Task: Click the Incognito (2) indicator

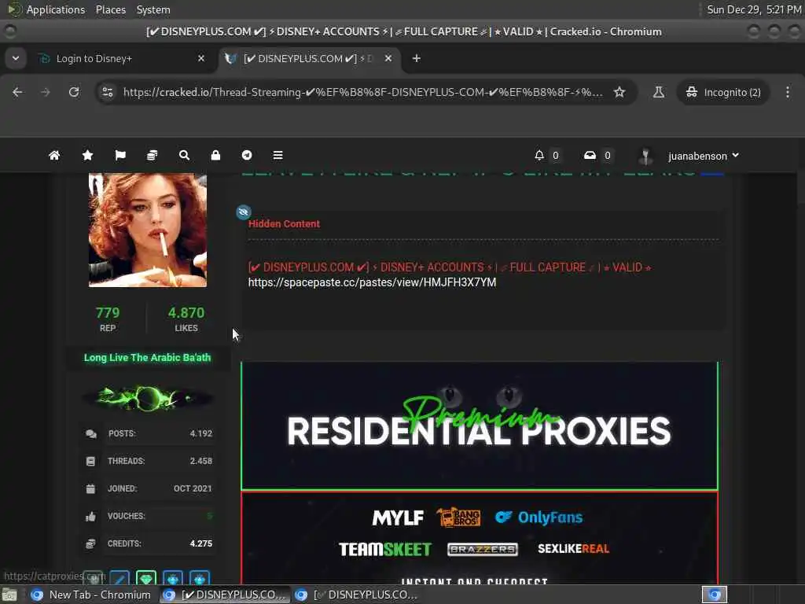Action: [723, 92]
